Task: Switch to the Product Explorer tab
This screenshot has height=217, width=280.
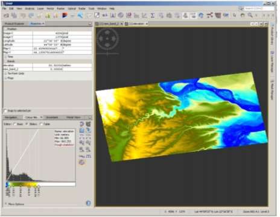Action: [x=14, y=24]
